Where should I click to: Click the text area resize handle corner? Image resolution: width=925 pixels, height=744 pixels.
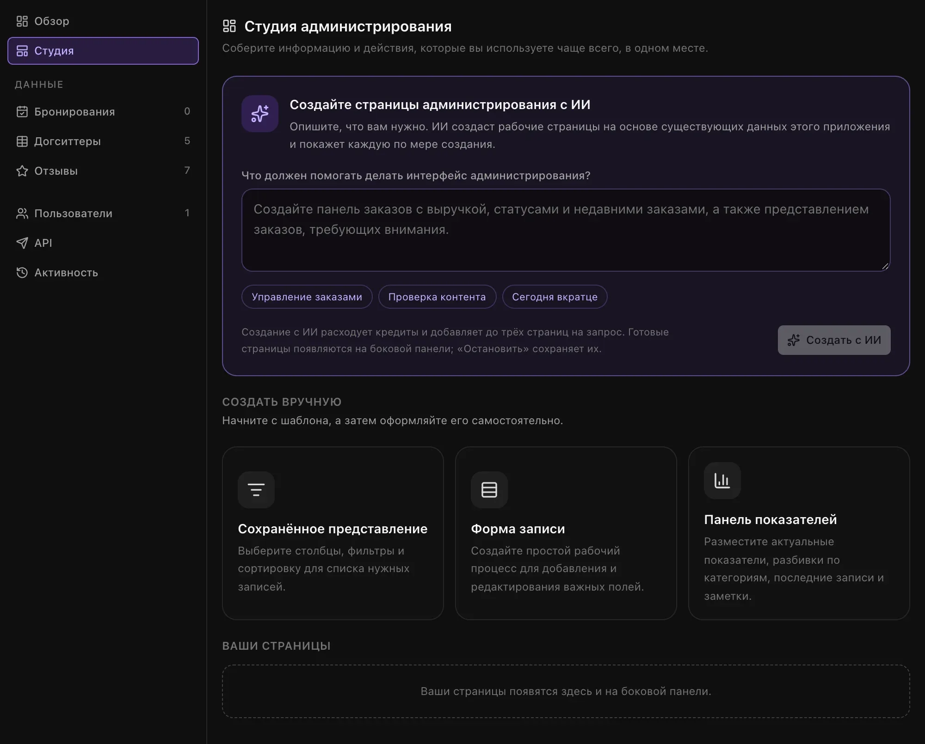[885, 266]
